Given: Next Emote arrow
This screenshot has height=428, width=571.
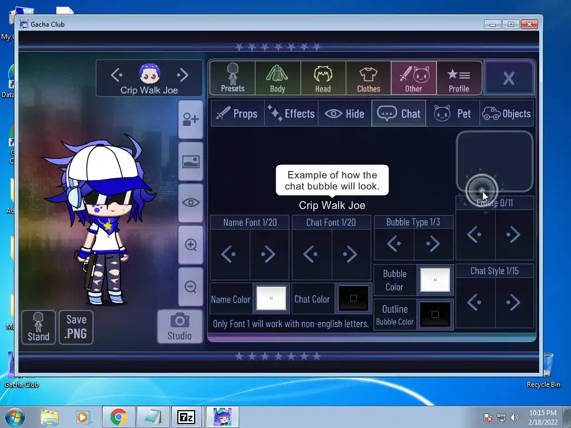Looking at the screenshot, I should point(514,235).
